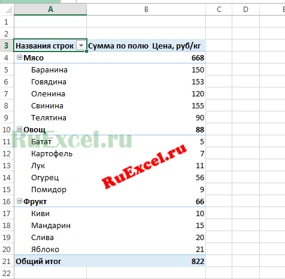This screenshot has width=285, height=279.
Task: Click the Говядина value 153
Action: (146, 81)
